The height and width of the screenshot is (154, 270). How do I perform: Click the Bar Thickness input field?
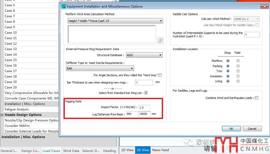144,82
